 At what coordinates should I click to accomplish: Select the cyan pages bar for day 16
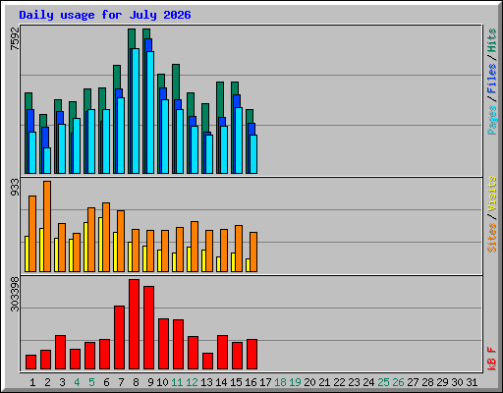tap(253, 154)
